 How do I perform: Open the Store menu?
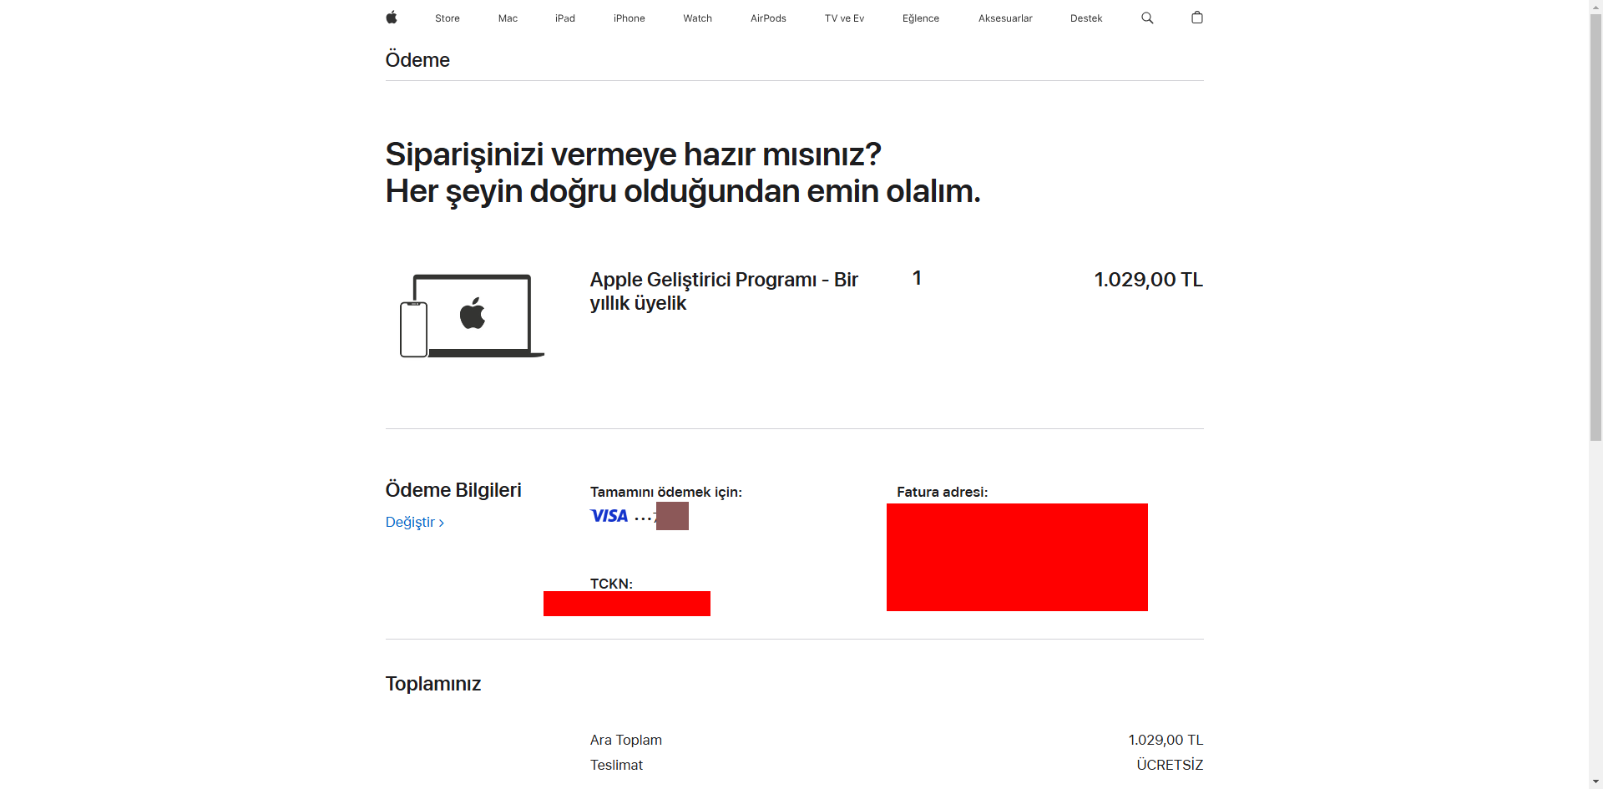pos(448,18)
